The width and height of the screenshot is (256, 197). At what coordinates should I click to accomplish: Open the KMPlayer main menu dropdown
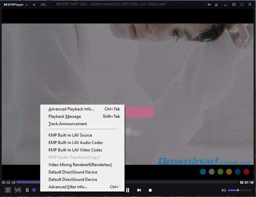[x=16, y=5]
